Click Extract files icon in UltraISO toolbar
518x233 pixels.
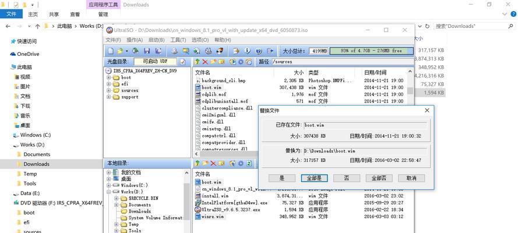236,51
